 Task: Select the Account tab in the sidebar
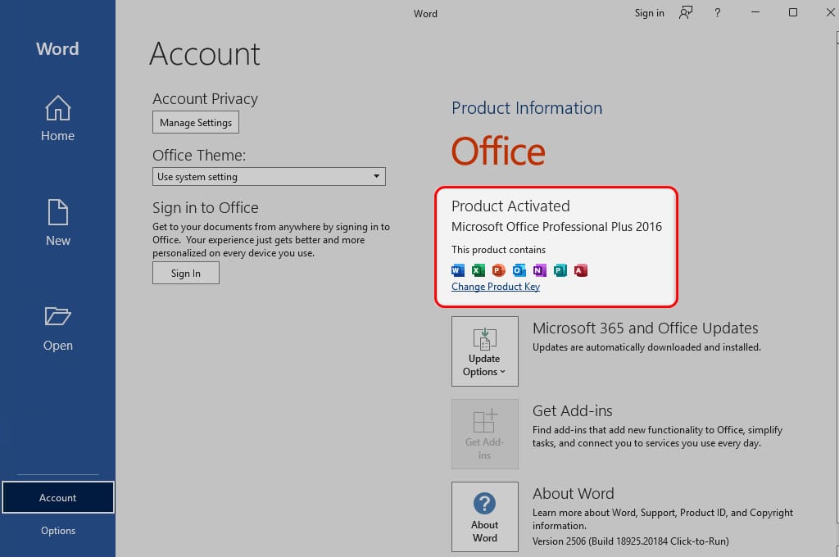click(x=58, y=497)
